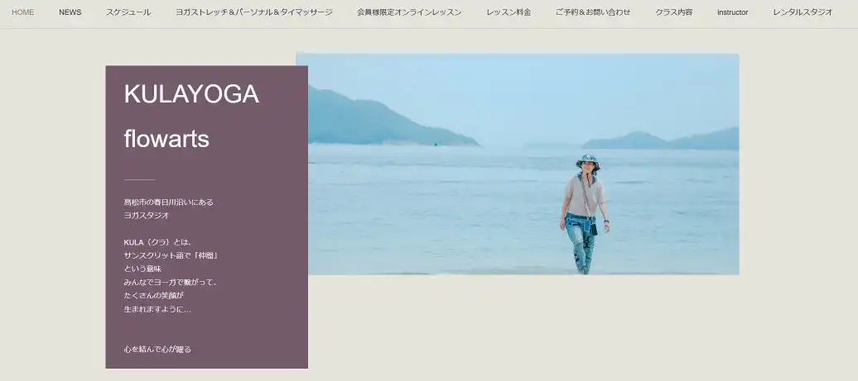Click the 高松市の春日川沿いにある description line
Image resolution: width=858 pixels, height=381 pixels.
point(169,202)
